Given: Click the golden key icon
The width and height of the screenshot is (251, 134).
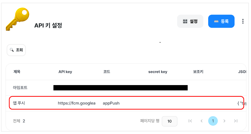Looking at the screenshot, I should [18, 19].
